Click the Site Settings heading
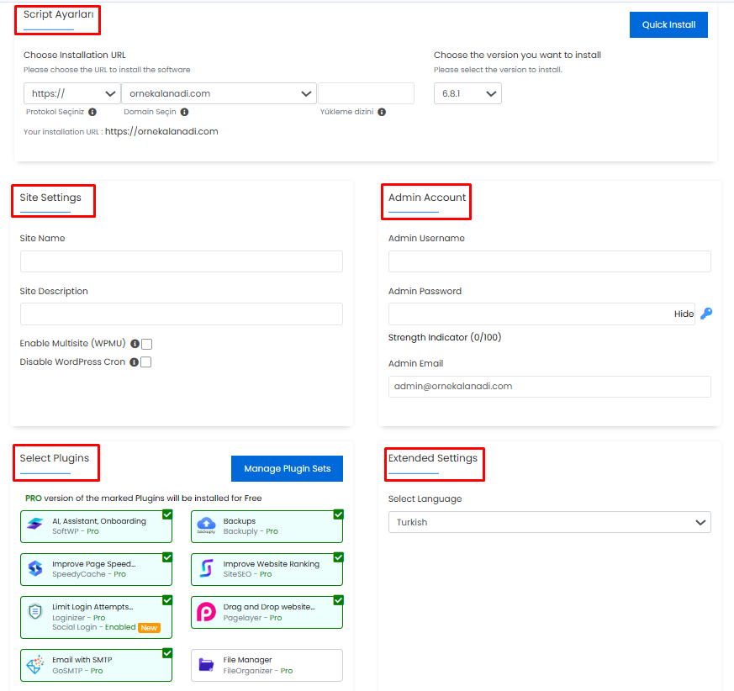This screenshot has height=691, width=734. coord(50,198)
